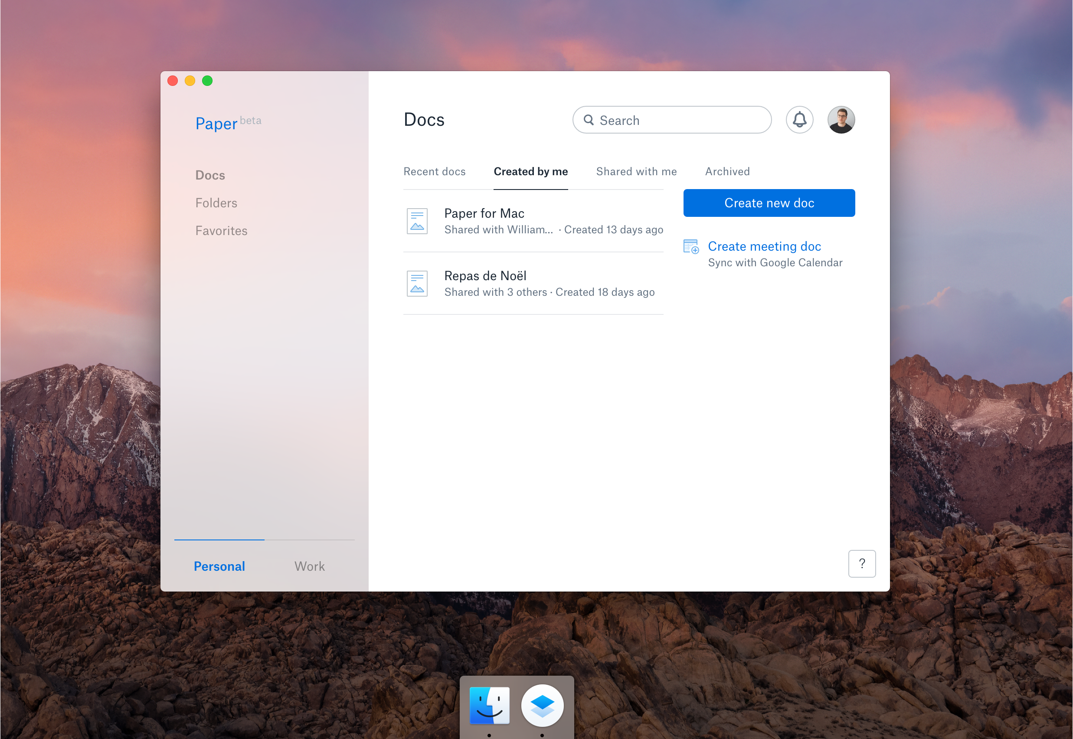Click the Paper for Mac document icon
The image size is (1073, 739).
(417, 221)
